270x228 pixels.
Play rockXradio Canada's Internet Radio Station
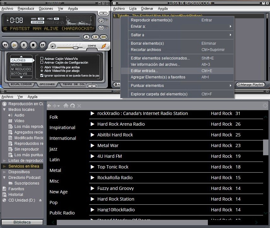(x=92, y=113)
